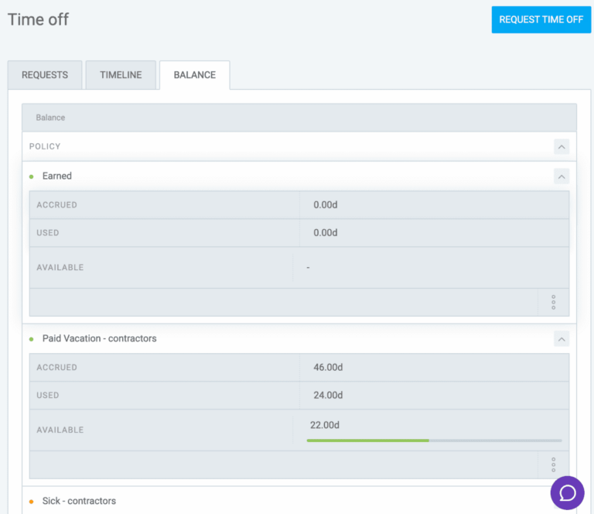This screenshot has width=594, height=514.
Task: Select the Paid Vacation - contractors title
Action: tap(99, 339)
